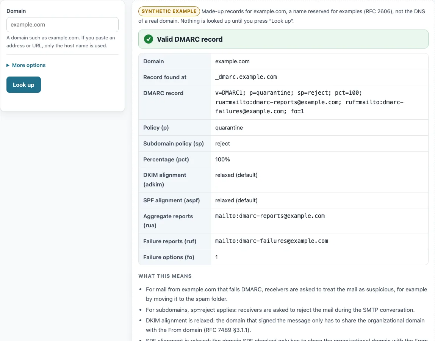Click the DKIM alignment relaxed (default) value
435x341 pixels.
click(x=236, y=175)
